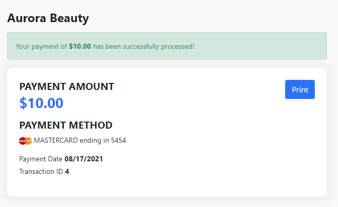Screen dimensions: 338x207
Task: Click the Aurora Beauty page title
Action: coord(48,19)
